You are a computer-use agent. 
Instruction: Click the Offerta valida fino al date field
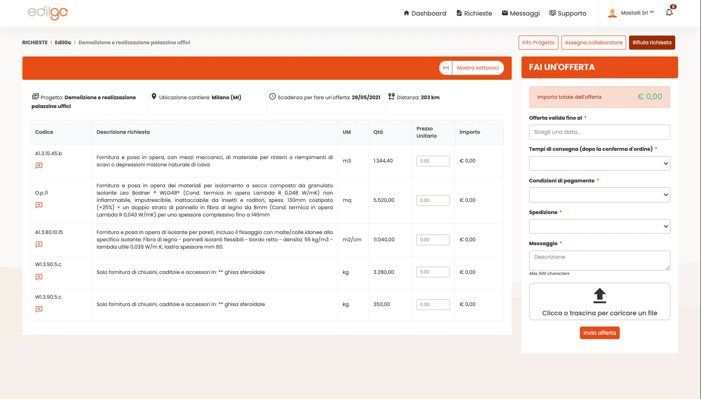pyautogui.click(x=599, y=132)
